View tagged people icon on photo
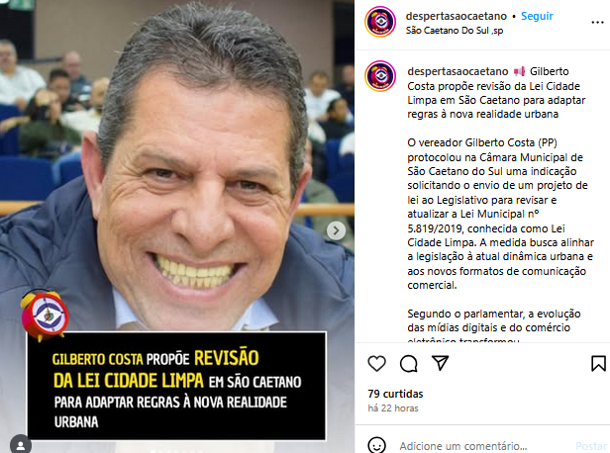This screenshot has height=453, width=610. coord(21,444)
